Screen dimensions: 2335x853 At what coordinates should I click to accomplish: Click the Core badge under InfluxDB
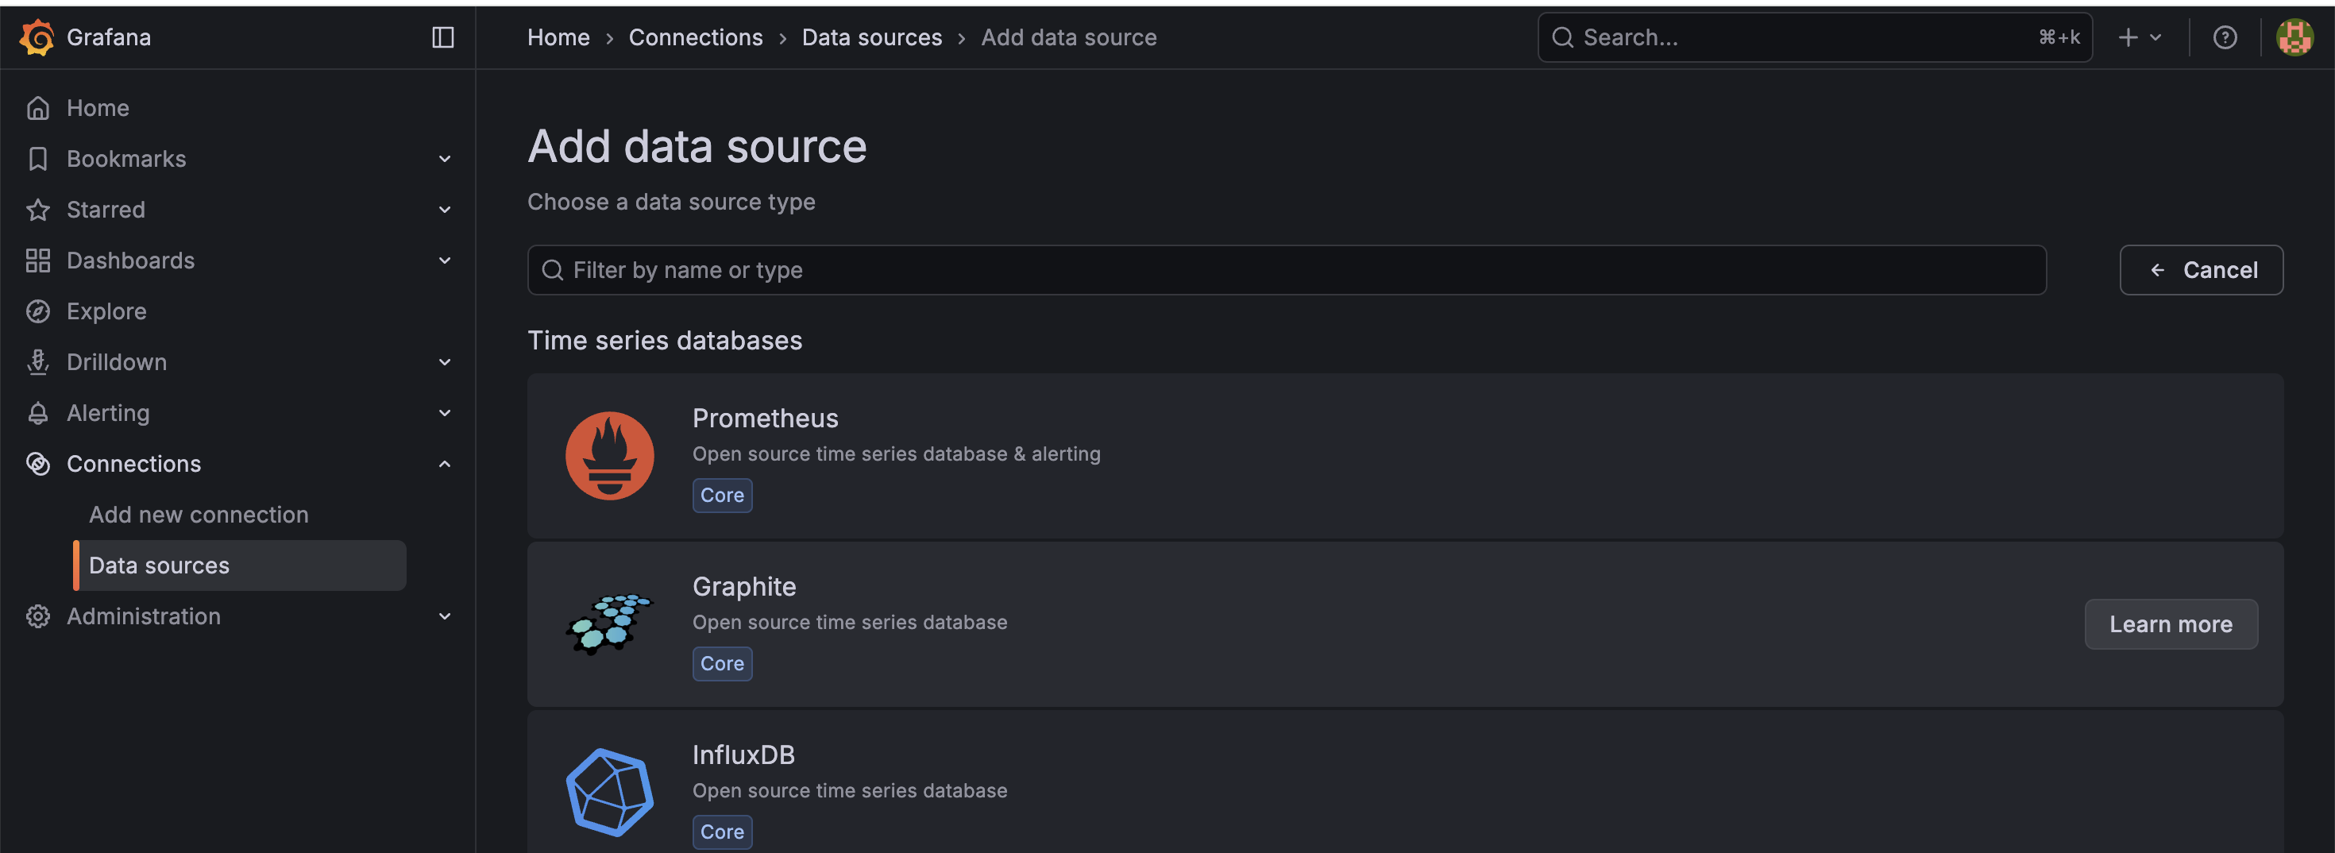(721, 832)
